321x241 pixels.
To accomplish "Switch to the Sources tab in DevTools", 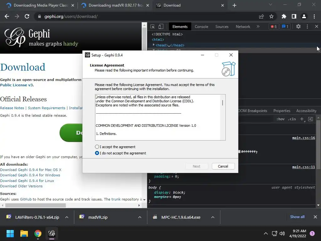I will 222,27.
